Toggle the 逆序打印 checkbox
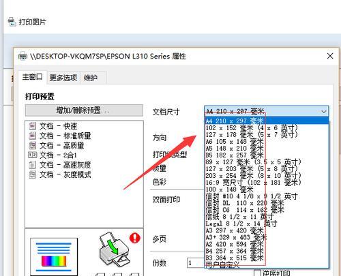The width and height of the screenshot is (341, 276). (257, 273)
